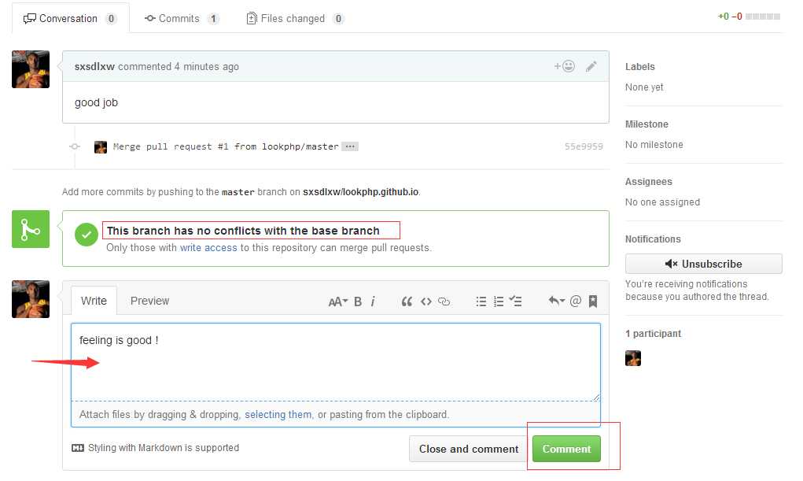Image resolution: width=803 pixels, height=481 pixels.
Task: Reference an issue with the bookmark icon
Action: pyautogui.click(x=593, y=301)
